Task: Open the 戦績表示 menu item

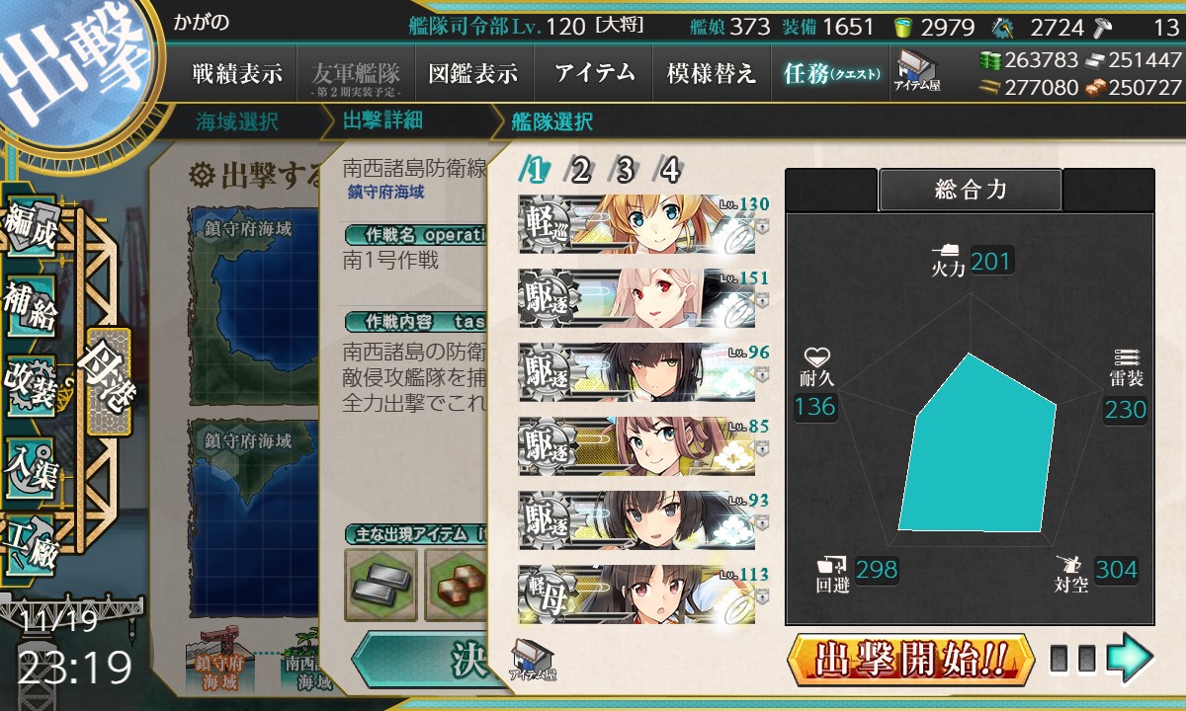Action: pos(237,73)
